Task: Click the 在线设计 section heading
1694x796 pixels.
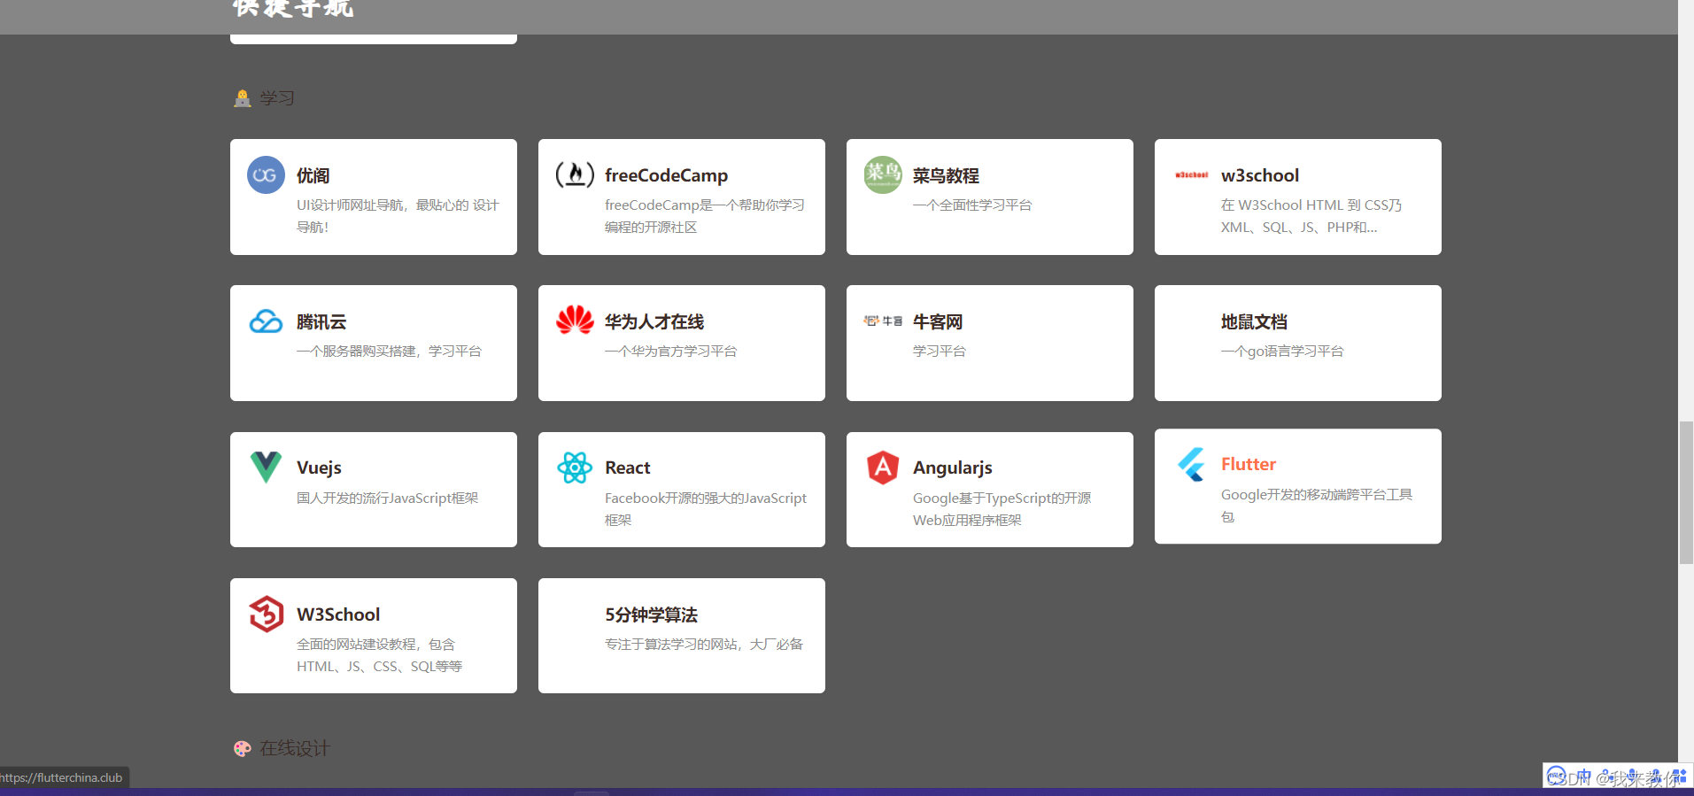Action: (295, 749)
